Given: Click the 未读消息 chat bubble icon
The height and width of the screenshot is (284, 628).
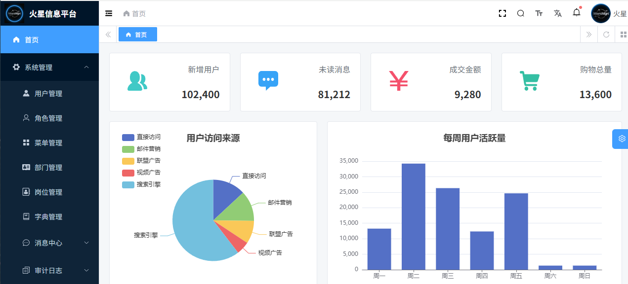Looking at the screenshot, I should (x=268, y=81).
